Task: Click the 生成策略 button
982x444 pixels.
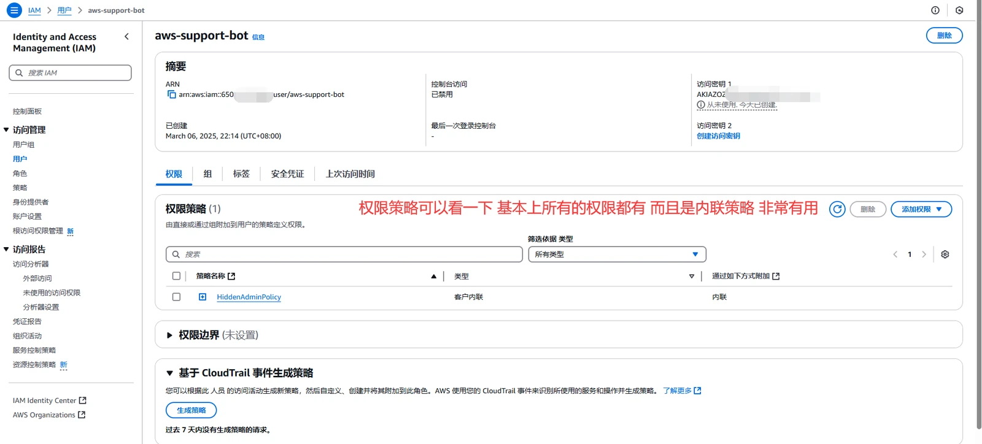Action: pyautogui.click(x=191, y=410)
